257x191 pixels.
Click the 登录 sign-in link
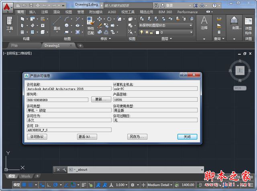[x=169, y=6]
